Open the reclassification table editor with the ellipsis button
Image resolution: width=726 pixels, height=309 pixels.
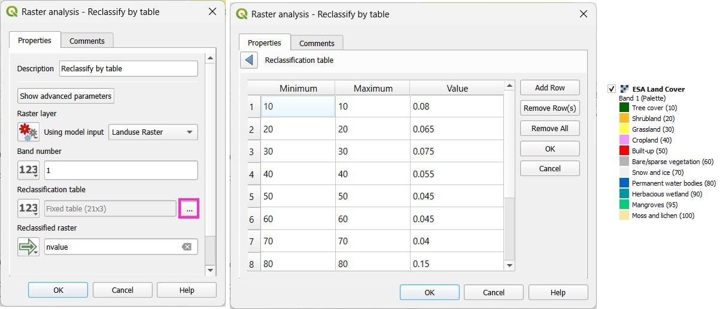(x=189, y=208)
